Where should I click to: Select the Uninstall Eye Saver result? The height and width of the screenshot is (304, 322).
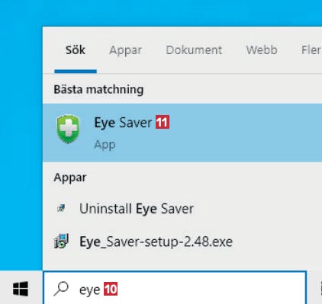click(x=182, y=209)
